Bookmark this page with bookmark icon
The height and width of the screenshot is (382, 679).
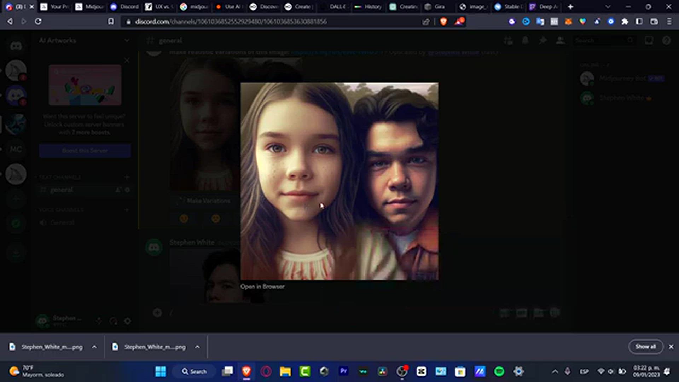pos(111,22)
